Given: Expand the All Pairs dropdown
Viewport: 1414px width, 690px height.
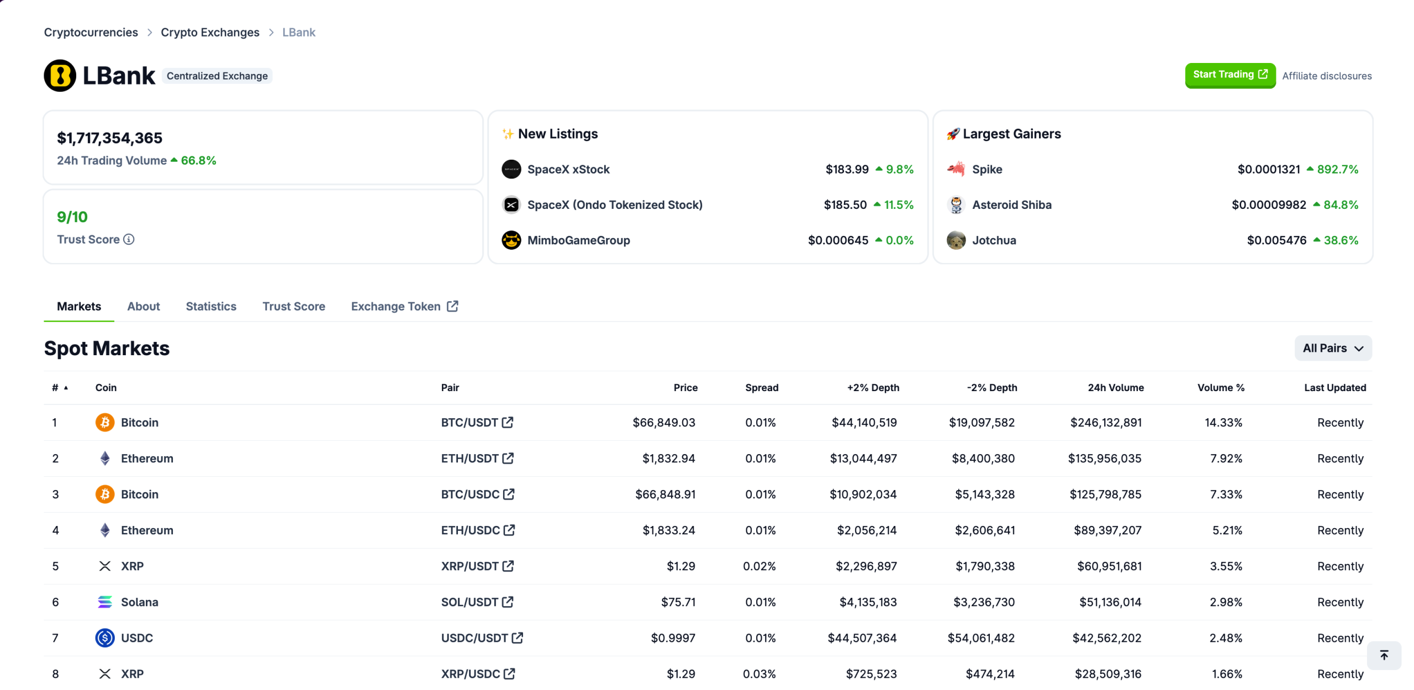Looking at the screenshot, I should pos(1332,348).
